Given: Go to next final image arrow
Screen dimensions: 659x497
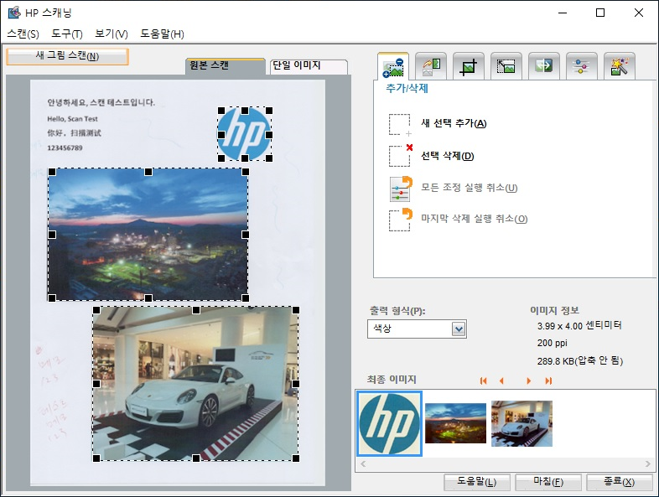Looking at the screenshot, I should (x=529, y=381).
